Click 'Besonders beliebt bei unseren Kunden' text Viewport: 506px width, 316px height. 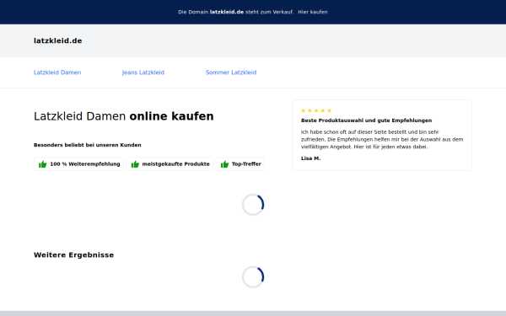(88, 145)
